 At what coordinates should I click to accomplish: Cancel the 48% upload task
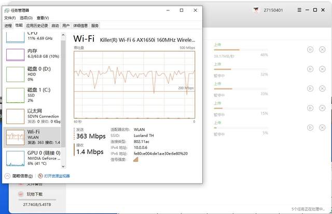[x=322, y=50]
